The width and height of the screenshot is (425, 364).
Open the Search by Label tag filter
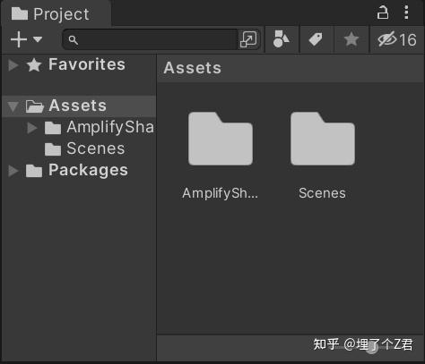(316, 39)
